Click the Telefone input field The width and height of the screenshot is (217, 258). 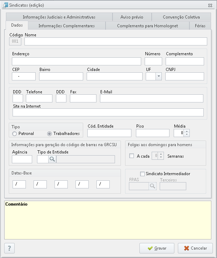(39, 98)
